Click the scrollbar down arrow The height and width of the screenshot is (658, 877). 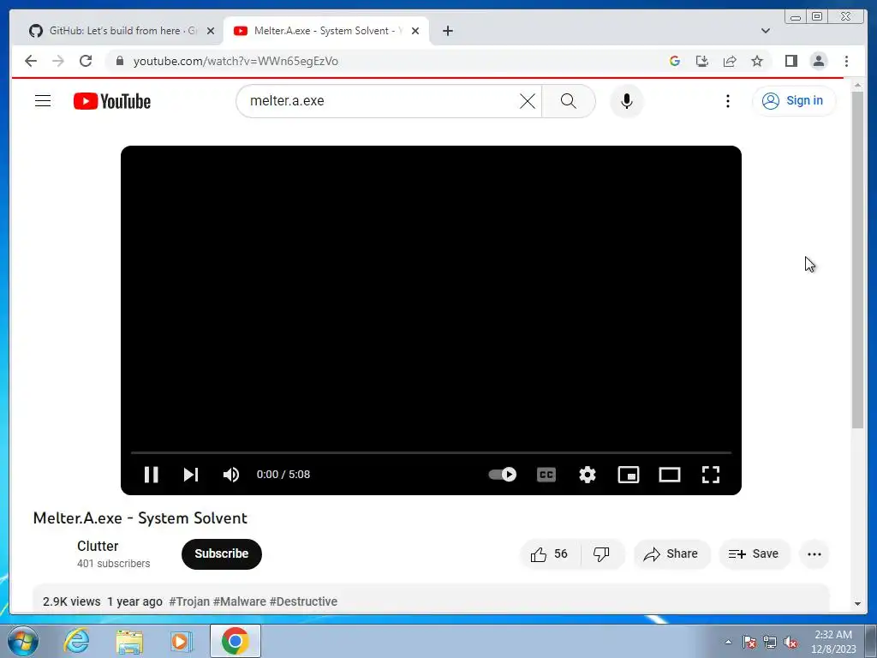[x=857, y=604]
